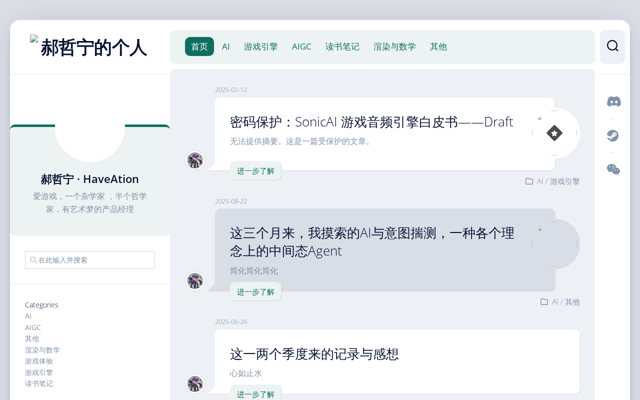This screenshot has height=400, width=640.
Task: Open the WeChat contact icon
Action: click(x=613, y=169)
